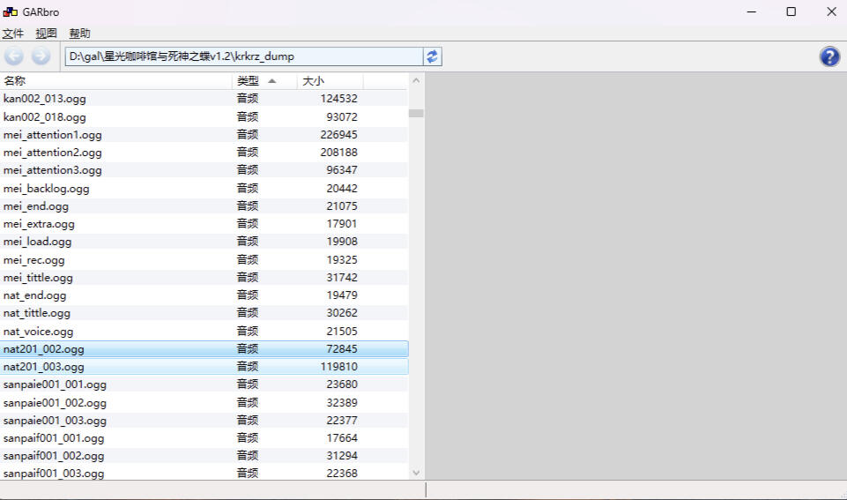Image resolution: width=847 pixels, height=500 pixels.
Task: Select mei_backlog.ogg
Action: pyautogui.click(x=204, y=188)
